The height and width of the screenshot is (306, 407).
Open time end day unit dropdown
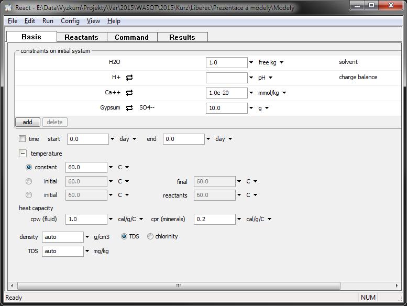click(x=230, y=139)
